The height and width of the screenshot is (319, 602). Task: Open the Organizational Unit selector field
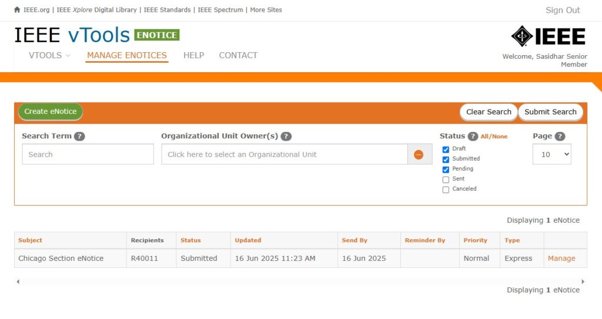pos(285,154)
